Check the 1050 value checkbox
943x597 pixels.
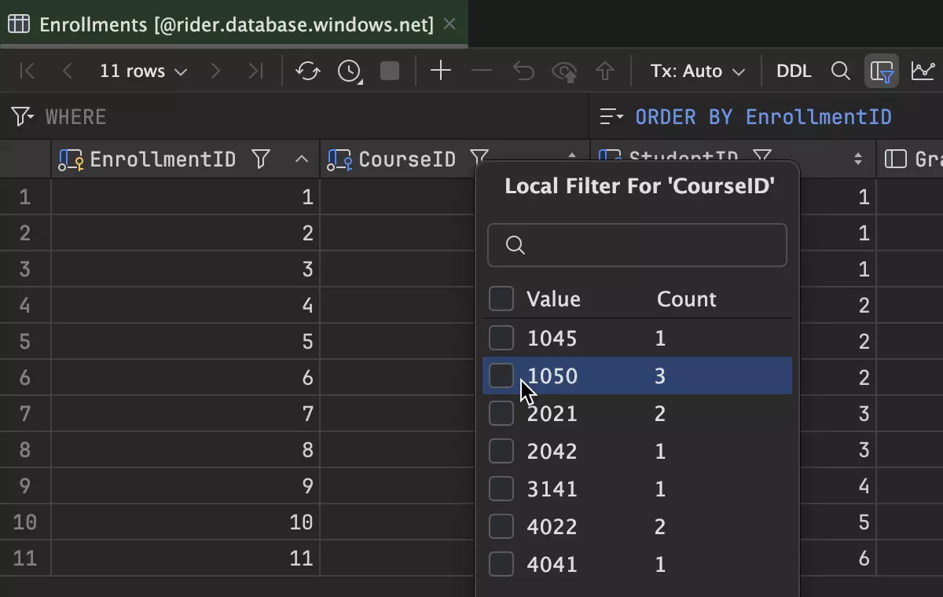(x=501, y=376)
